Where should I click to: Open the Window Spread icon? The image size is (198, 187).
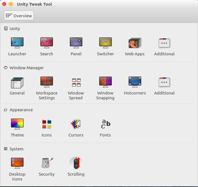coord(76,83)
